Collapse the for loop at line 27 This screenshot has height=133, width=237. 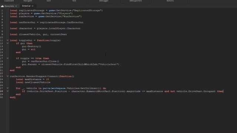(7, 88)
